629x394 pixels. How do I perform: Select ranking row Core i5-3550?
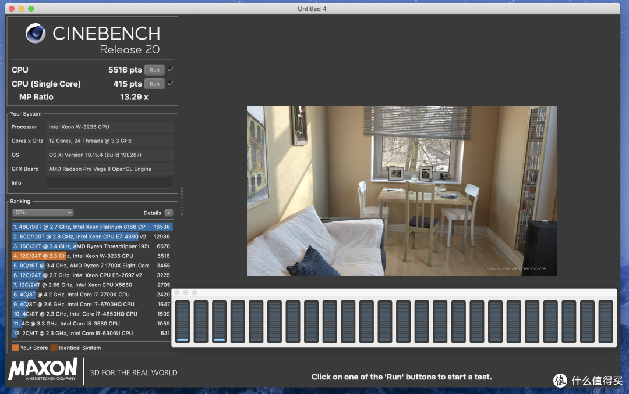[92, 324]
